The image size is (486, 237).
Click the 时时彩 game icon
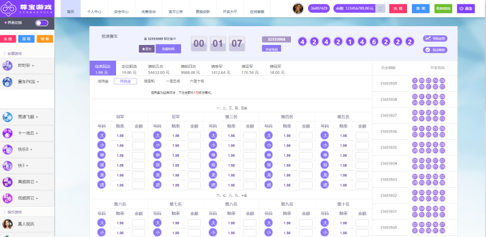click(x=7, y=66)
